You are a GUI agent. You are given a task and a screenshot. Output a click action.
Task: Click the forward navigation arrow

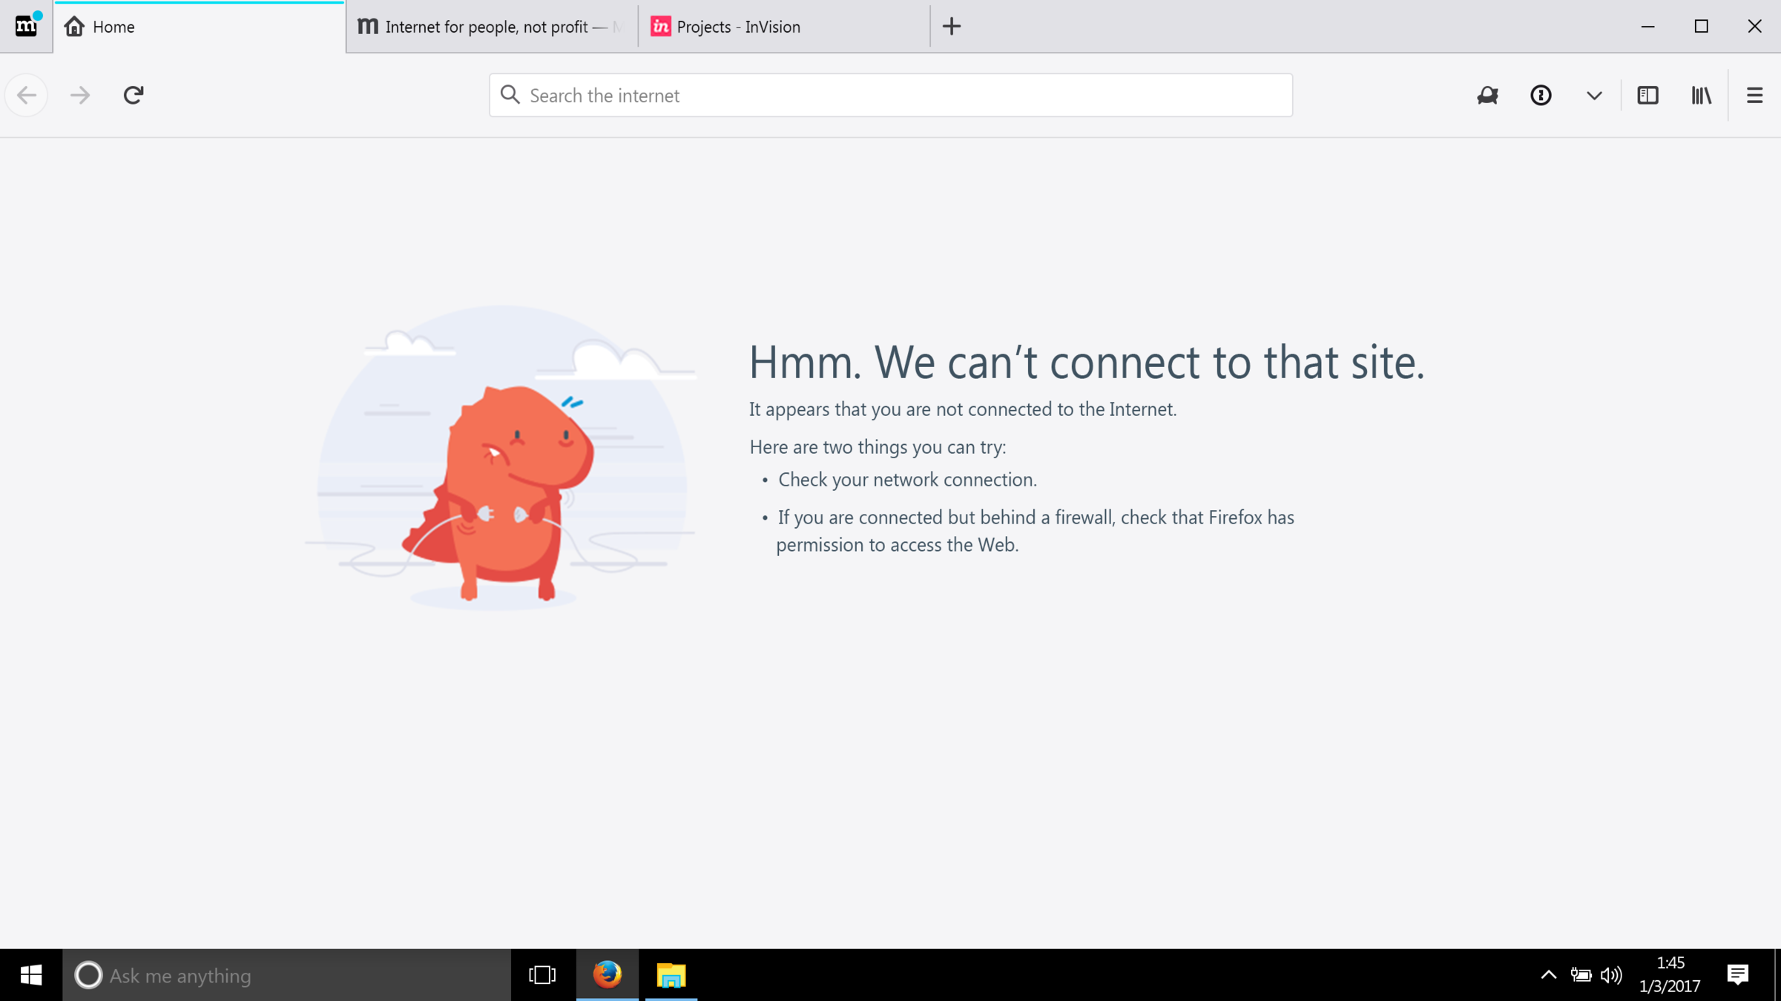coord(80,95)
